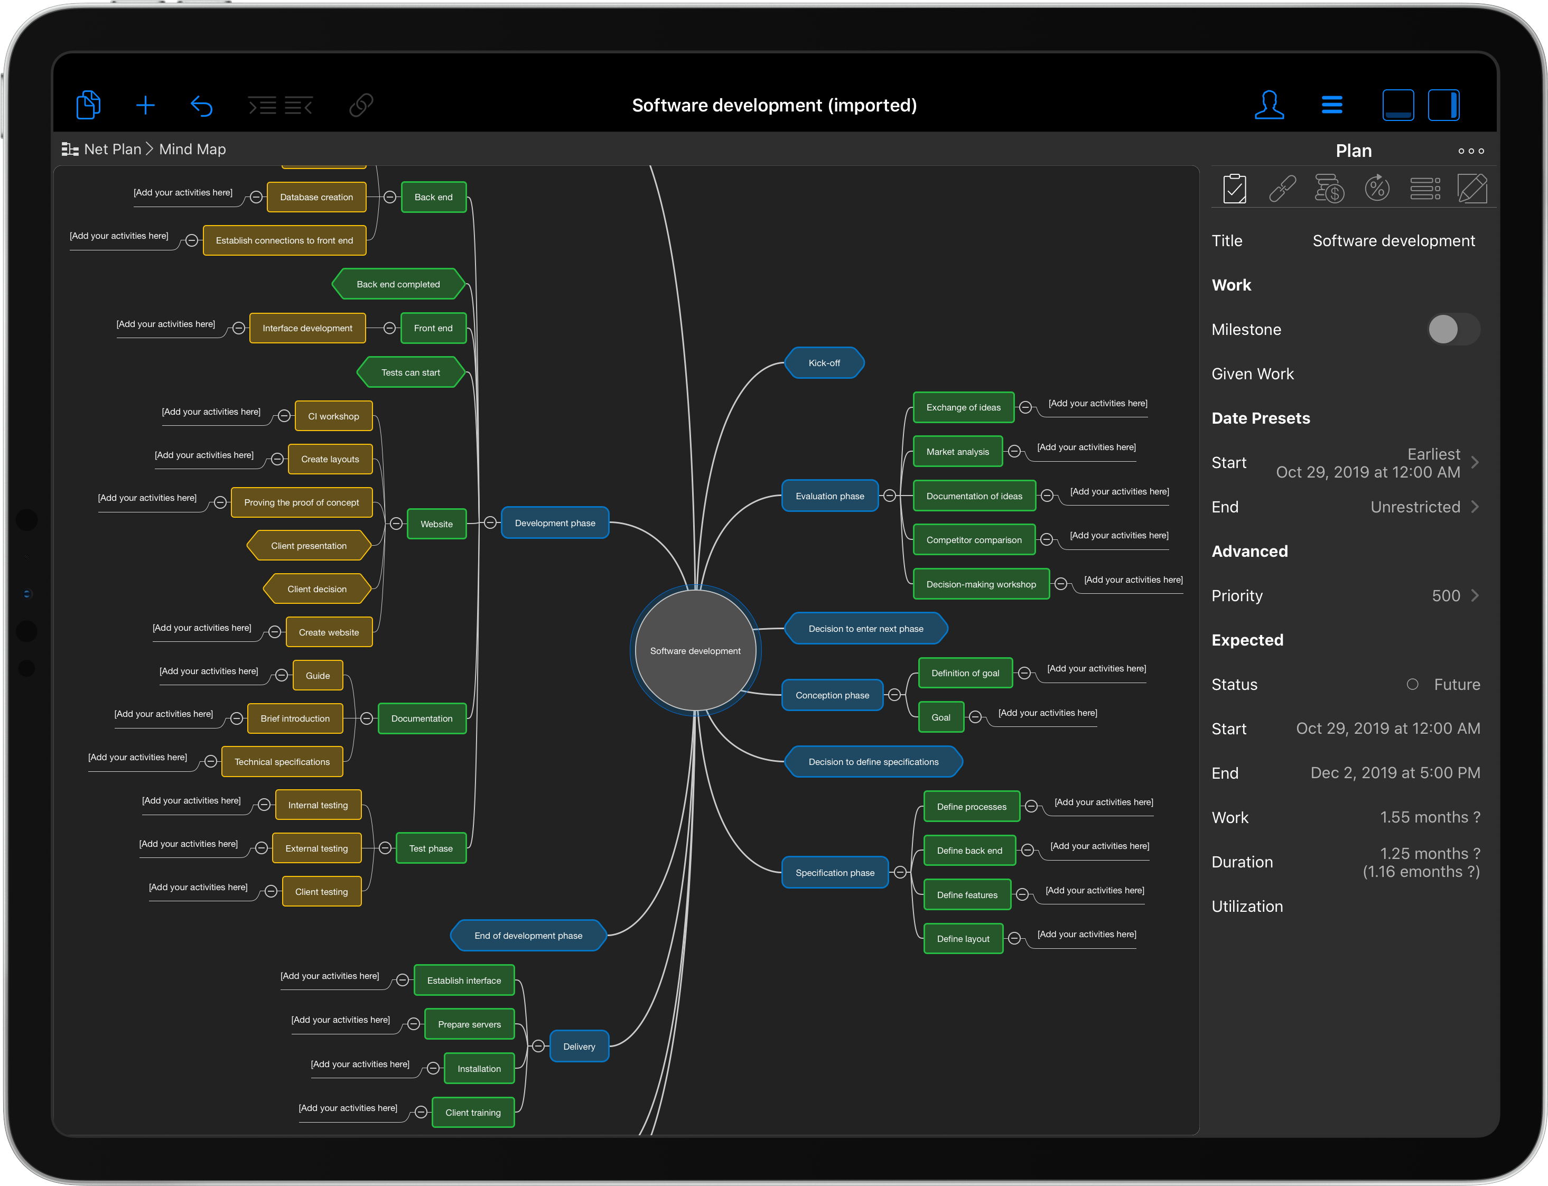The image size is (1548, 1186).
Task: Undo the last action
Action: tap(202, 106)
